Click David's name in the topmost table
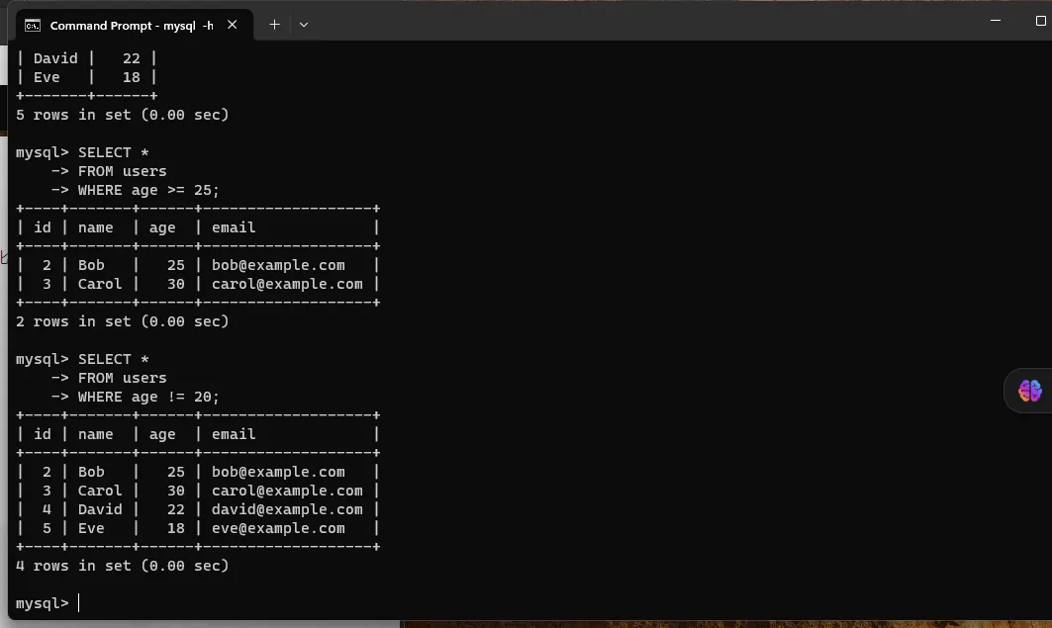The height and width of the screenshot is (628, 1052). [55, 58]
